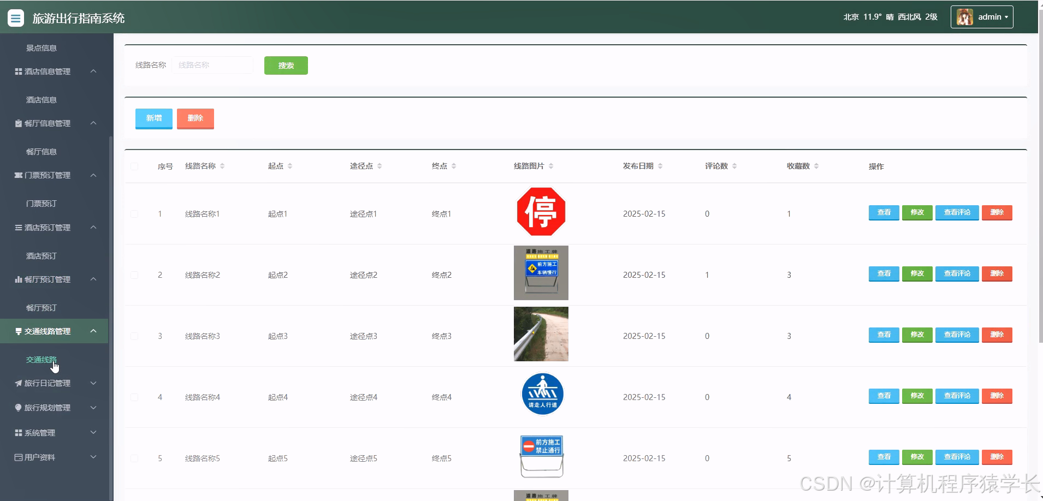1043x501 pixels.
Task: Collapse the 酒店信息管理 section chevron
Action: (x=93, y=71)
